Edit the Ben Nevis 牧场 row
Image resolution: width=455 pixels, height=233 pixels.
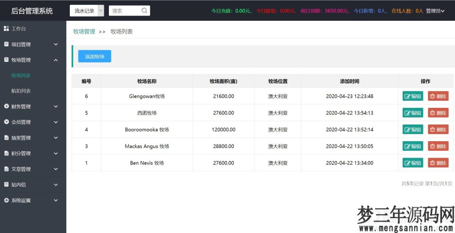pos(413,163)
